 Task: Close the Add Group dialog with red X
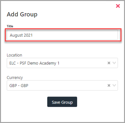[118, 6]
